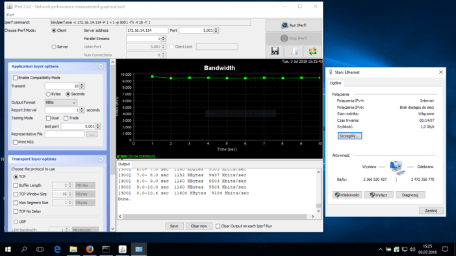Toggle Dual testing mode checkbox
Viewport: 456px width, 256px height.
point(48,118)
